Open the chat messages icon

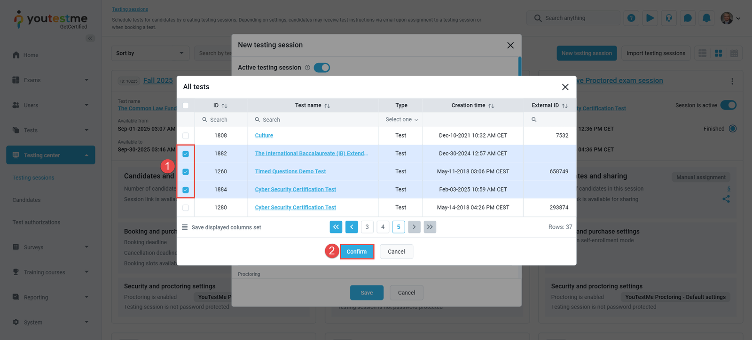click(688, 18)
